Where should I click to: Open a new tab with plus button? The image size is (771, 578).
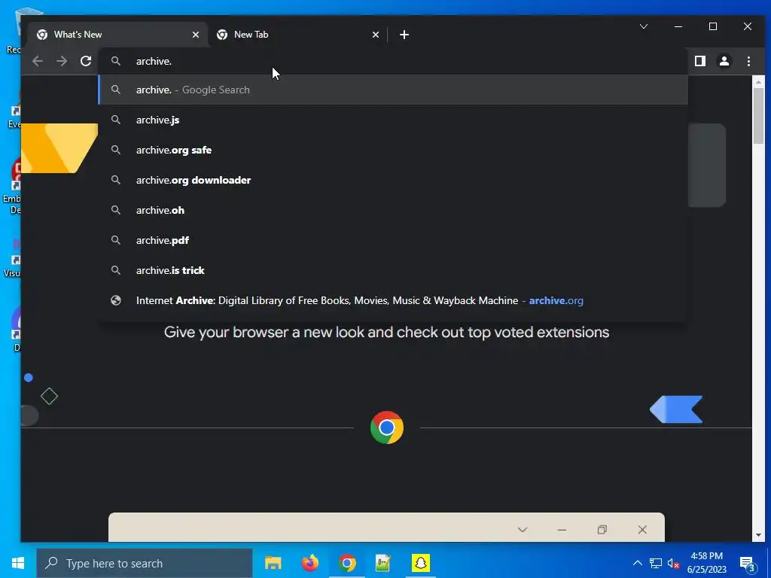pyautogui.click(x=404, y=35)
